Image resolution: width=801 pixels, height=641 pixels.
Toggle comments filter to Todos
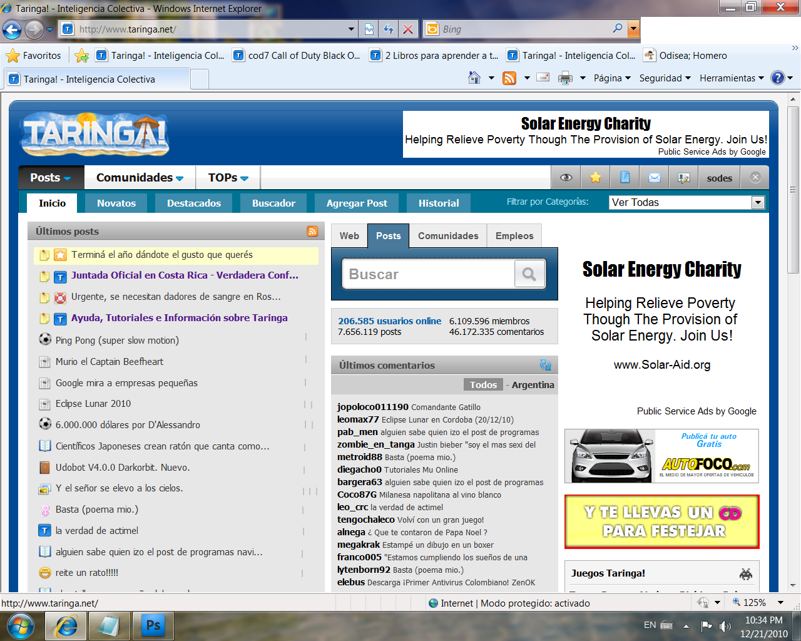pyautogui.click(x=484, y=385)
